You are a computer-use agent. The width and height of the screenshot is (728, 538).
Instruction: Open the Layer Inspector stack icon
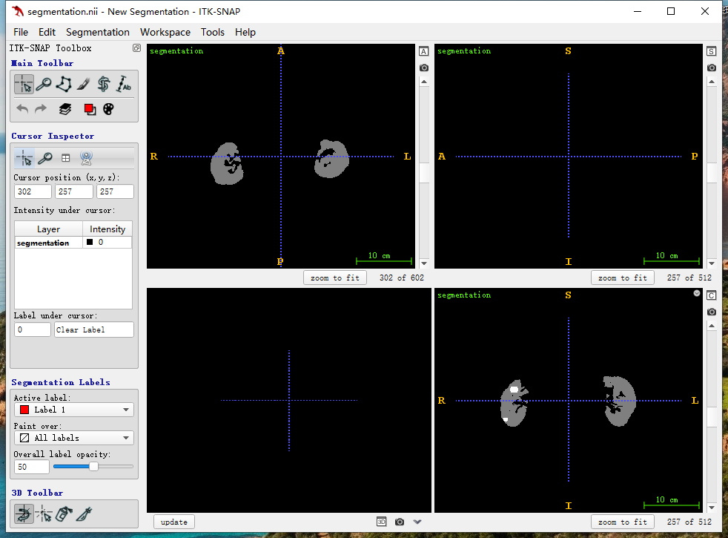coord(65,109)
